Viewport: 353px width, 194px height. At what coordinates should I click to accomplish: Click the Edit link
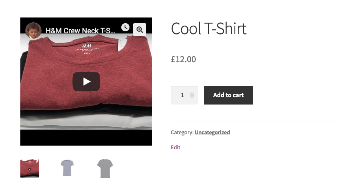point(175,147)
